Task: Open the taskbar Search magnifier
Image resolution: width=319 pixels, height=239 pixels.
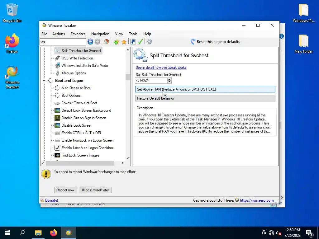Action: (x=22, y=233)
